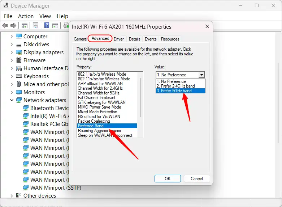The height and width of the screenshot is (207, 282).
Task: Expand the Display adapters tree node
Action: click(x=12, y=52)
